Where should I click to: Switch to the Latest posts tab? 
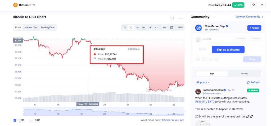[244, 74]
